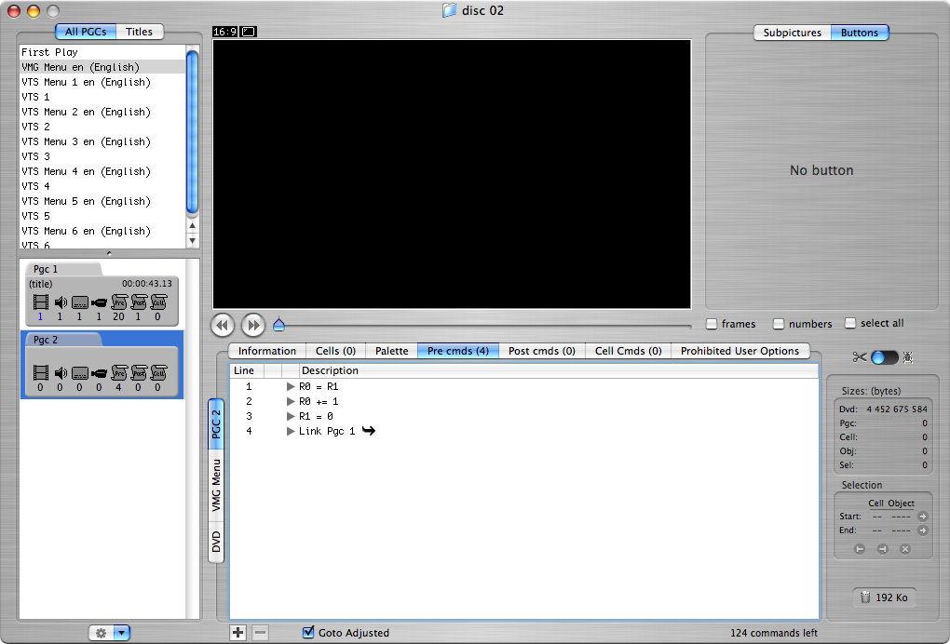
Task: Open the Post cmds (0) tab
Action: pyautogui.click(x=542, y=351)
